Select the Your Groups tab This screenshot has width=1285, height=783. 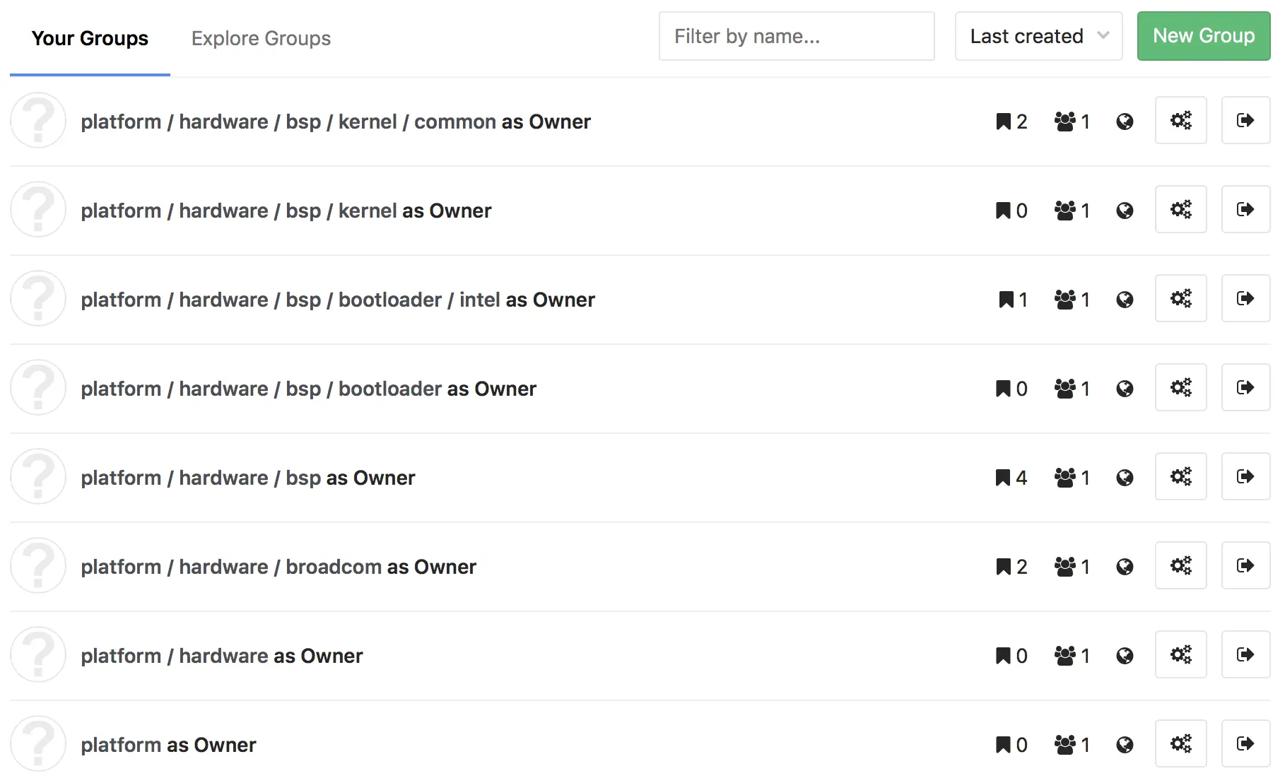[90, 38]
